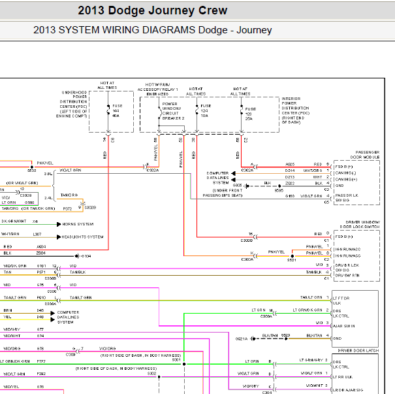Click the '(UNDER FRONT PASSENGER'S SEAT)' note
The height and width of the screenshot is (394, 395).
(x=223, y=193)
